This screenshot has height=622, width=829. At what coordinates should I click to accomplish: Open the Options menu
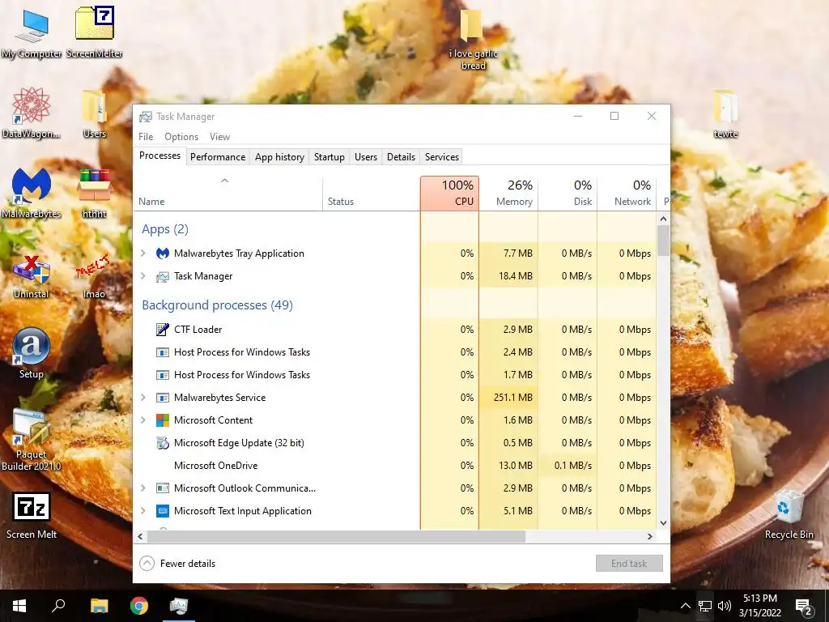(x=181, y=136)
